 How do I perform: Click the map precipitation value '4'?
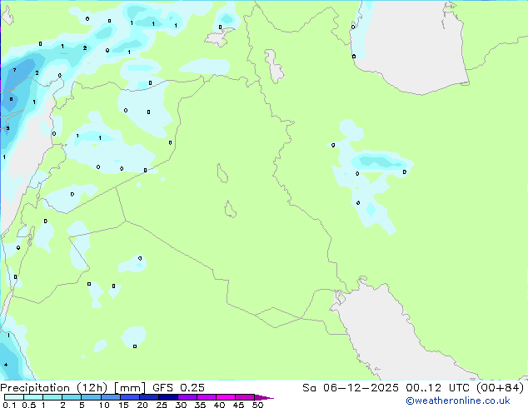tap(6, 365)
